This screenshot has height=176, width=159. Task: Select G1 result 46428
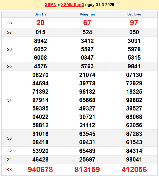(x=41, y=159)
